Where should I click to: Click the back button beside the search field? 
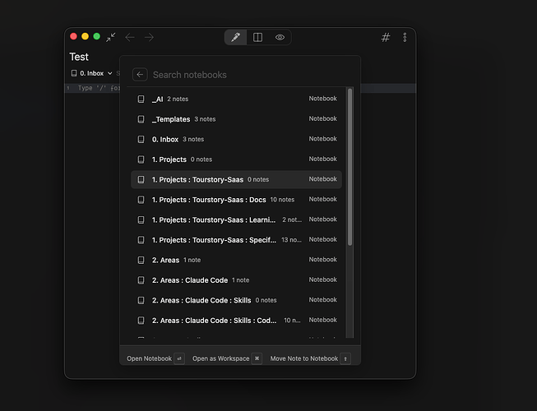tap(140, 75)
